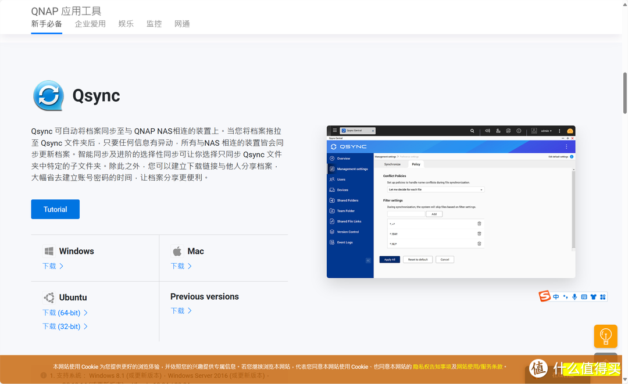628x384 pixels.
Task: Open the search magnifier in the NAS top bar
Action: click(x=472, y=130)
